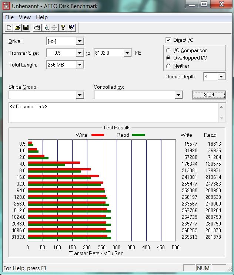Click the 128.0 transfer size row label

(20, 197)
